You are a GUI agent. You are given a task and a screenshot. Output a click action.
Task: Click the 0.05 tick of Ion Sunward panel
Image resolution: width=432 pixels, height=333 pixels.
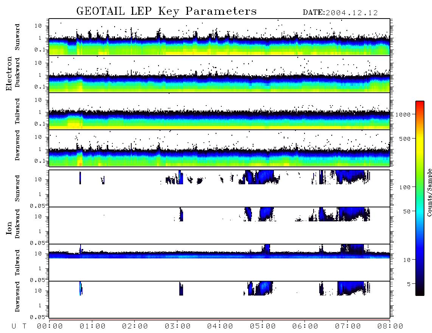coord(37,206)
